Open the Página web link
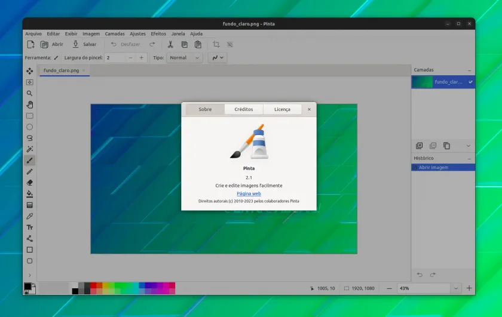This screenshot has height=317, width=502. click(249, 193)
